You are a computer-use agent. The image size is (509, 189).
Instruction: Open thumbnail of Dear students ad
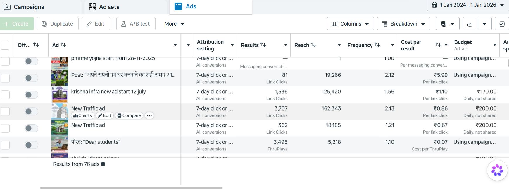60,145
